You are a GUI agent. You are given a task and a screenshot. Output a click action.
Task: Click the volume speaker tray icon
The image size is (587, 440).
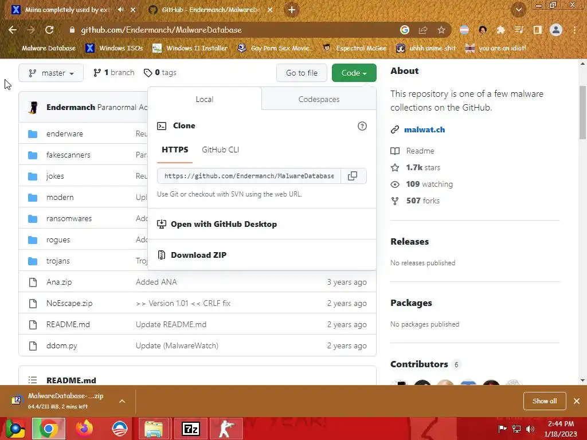pos(530,429)
